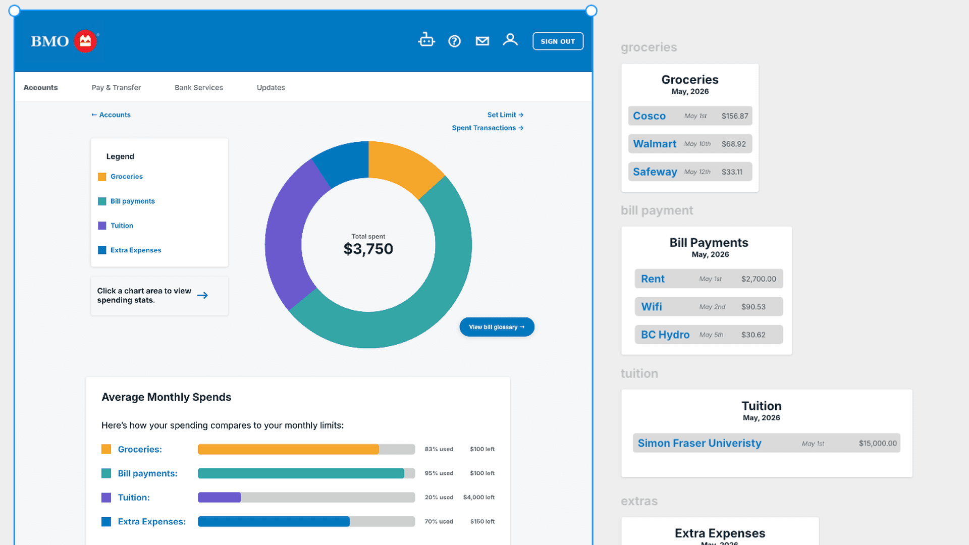Open the Accounts tab
Image resolution: width=969 pixels, height=545 pixels.
click(x=40, y=87)
